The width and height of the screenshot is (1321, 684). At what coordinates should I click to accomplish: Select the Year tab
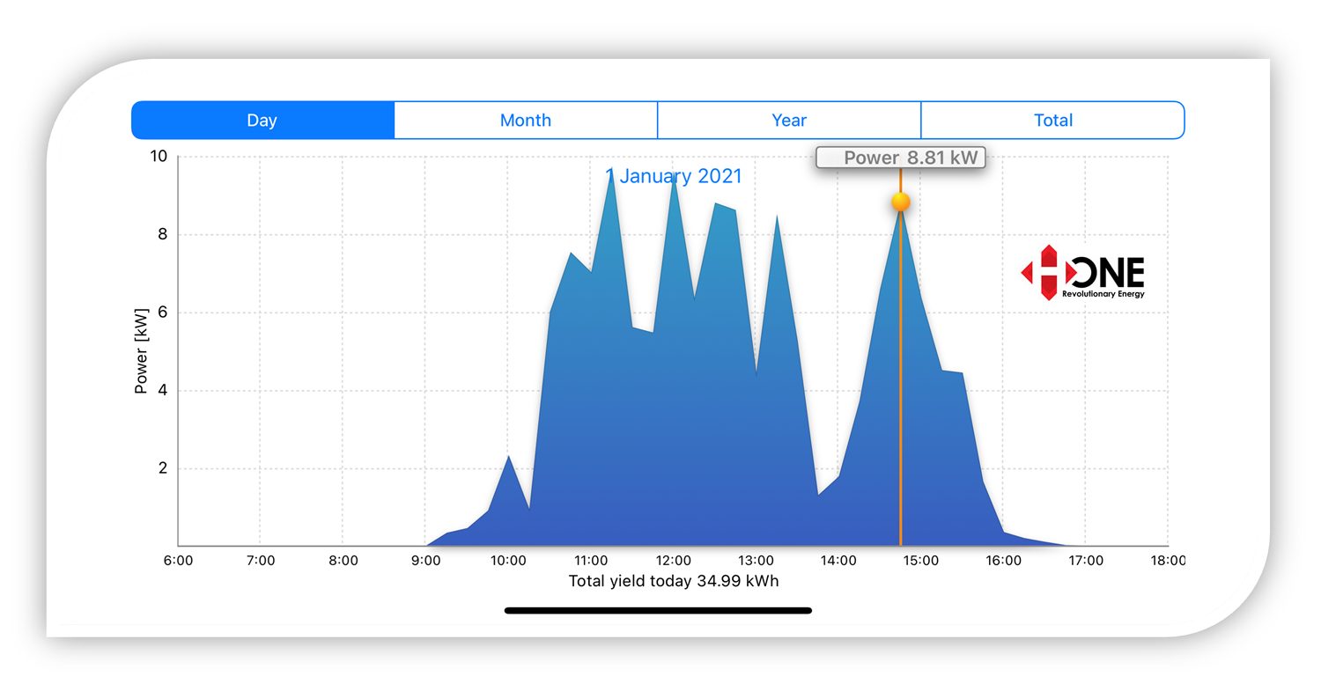[789, 121]
